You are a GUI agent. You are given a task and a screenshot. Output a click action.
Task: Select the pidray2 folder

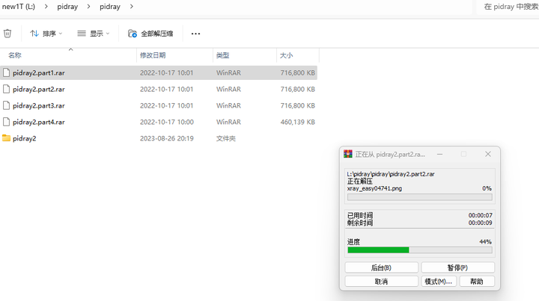click(159, 138)
